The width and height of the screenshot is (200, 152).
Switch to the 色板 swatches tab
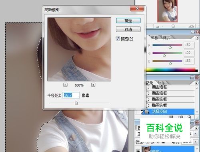[x=155, y=38]
